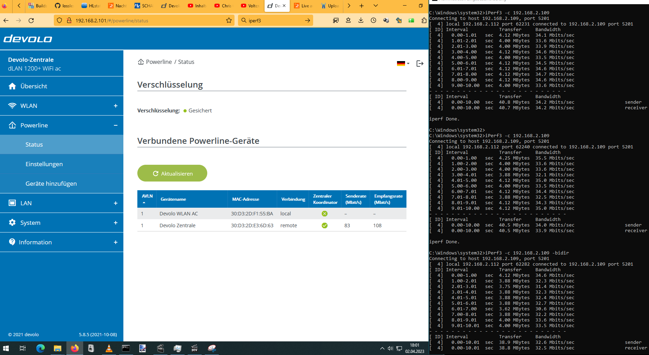Open the taskbar clock and calendar
The width and height of the screenshot is (649, 355).
click(415, 348)
